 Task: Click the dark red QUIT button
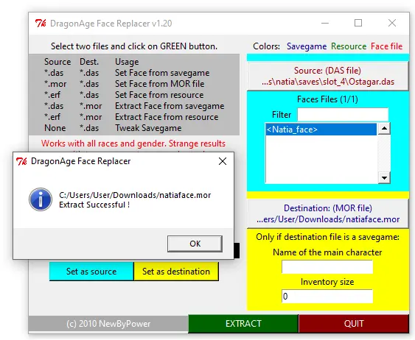coord(354,324)
